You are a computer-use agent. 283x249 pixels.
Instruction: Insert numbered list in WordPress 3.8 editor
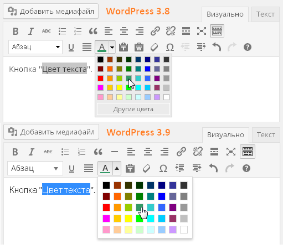tap(78, 31)
